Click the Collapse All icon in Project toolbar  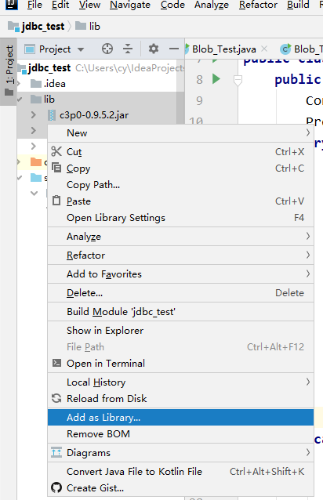128,49
